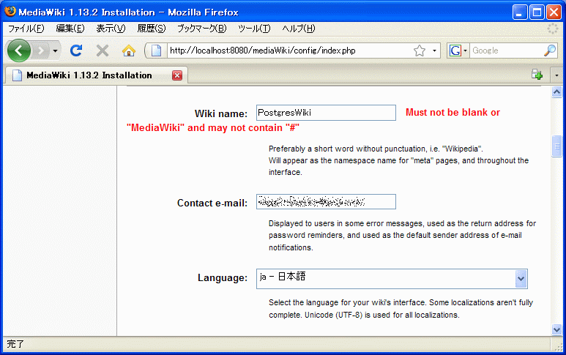The height and width of the screenshot is (355, 566).
Task: Click the scrollbar up arrow
Action: pos(556,92)
